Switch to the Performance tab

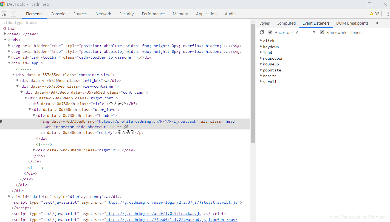pyautogui.click(x=153, y=14)
